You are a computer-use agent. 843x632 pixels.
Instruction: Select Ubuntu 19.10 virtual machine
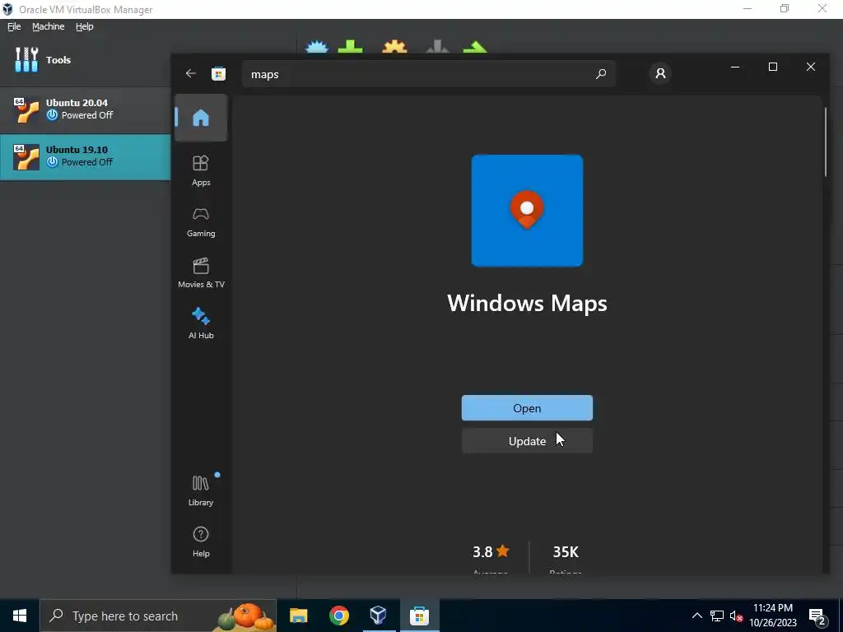click(x=86, y=156)
